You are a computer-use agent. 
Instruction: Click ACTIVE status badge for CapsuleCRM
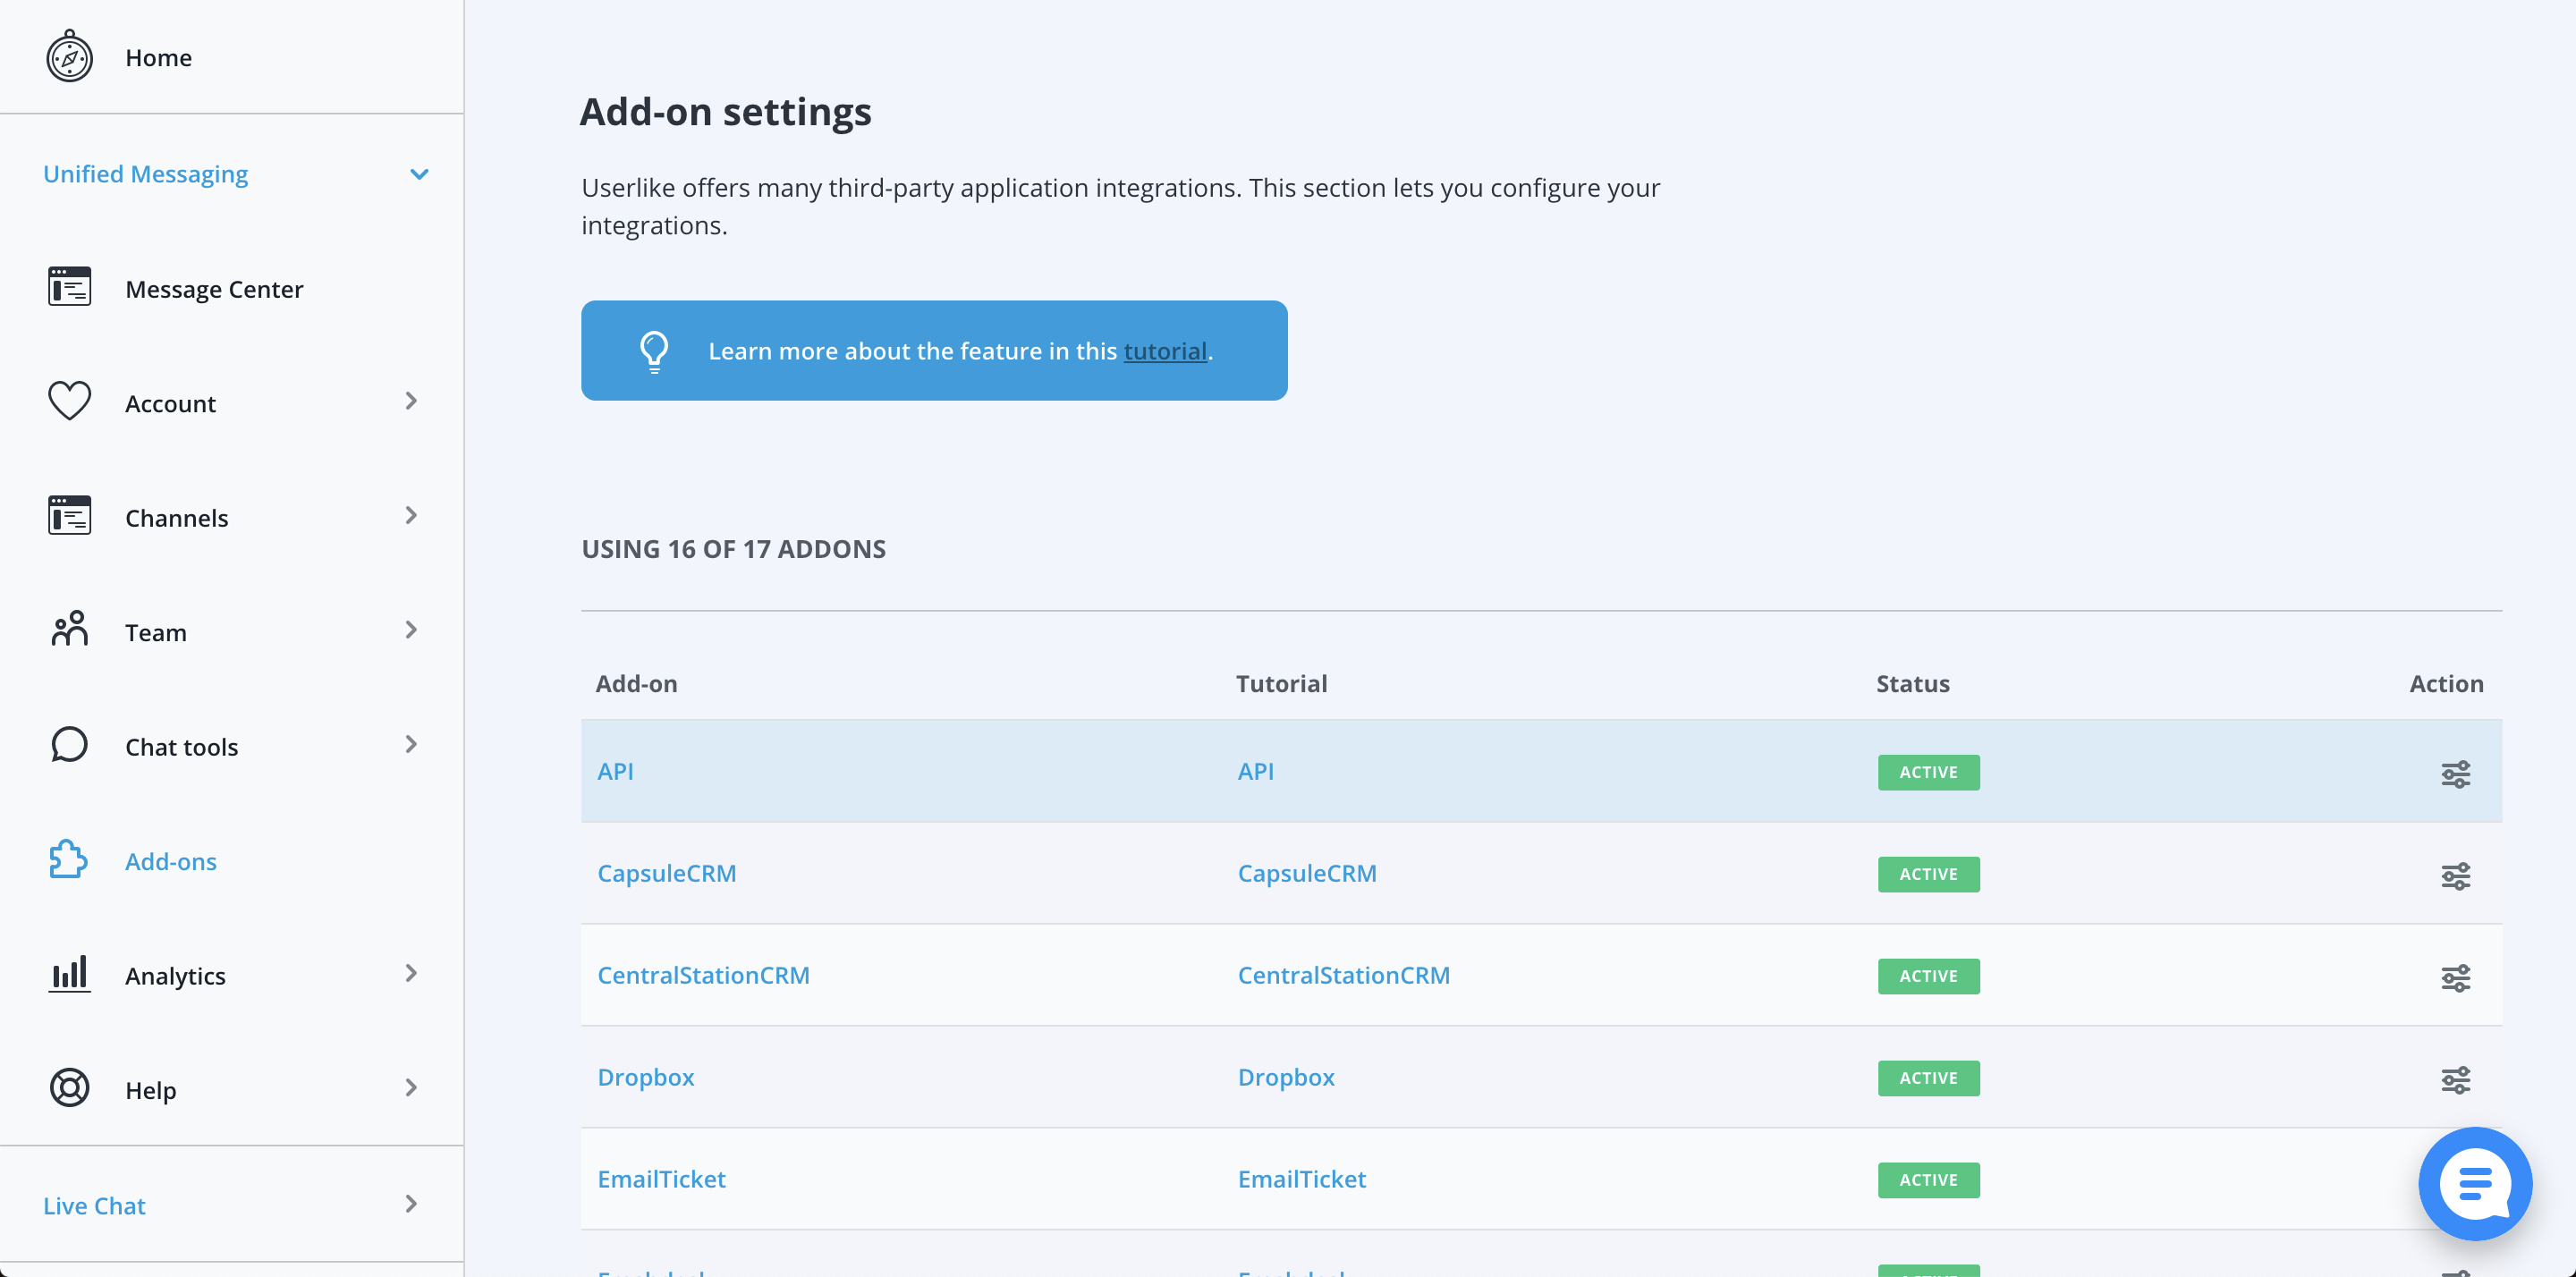coord(1928,874)
